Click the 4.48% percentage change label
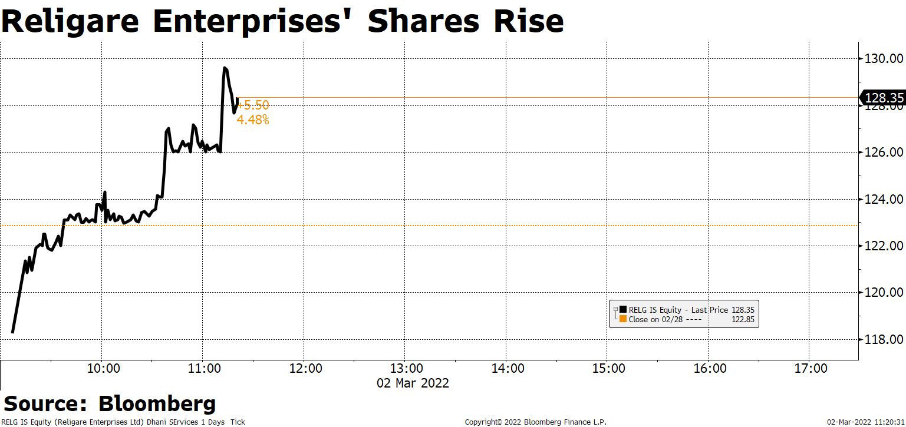The image size is (906, 427). coord(253,120)
